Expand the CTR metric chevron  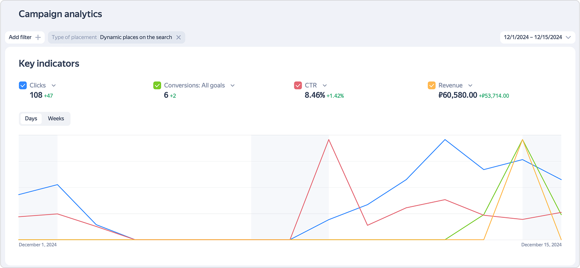click(324, 85)
